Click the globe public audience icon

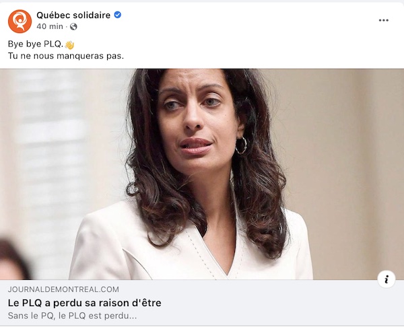point(73,26)
